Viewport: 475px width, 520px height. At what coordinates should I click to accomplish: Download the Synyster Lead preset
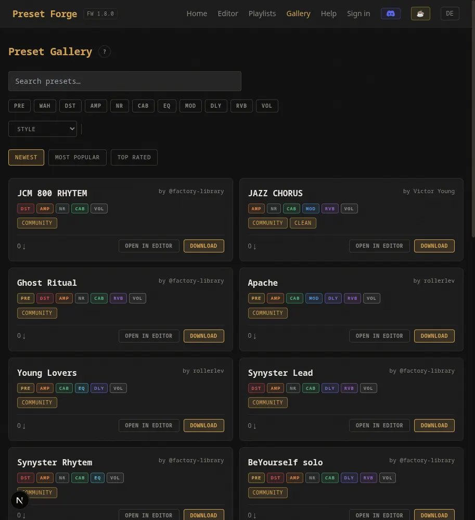click(434, 425)
